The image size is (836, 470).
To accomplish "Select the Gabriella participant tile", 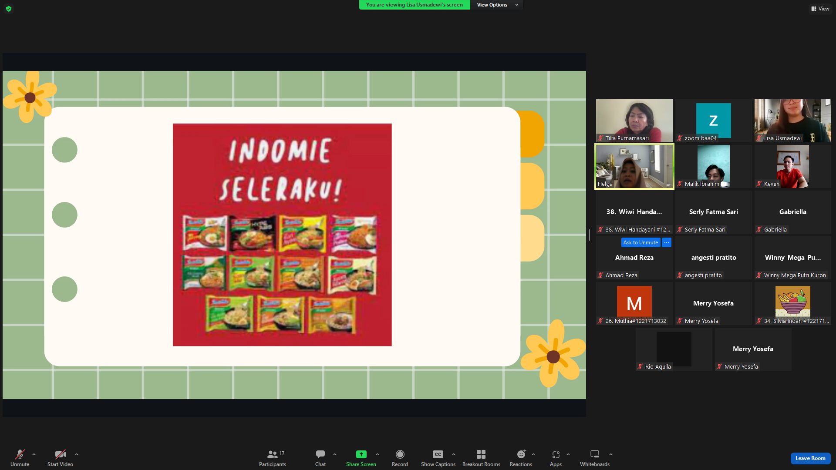I will (x=793, y=212).
